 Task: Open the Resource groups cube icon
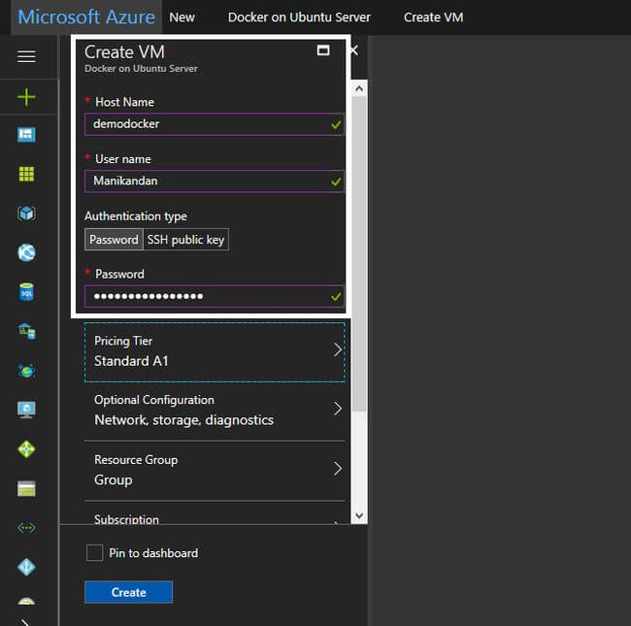26,214
